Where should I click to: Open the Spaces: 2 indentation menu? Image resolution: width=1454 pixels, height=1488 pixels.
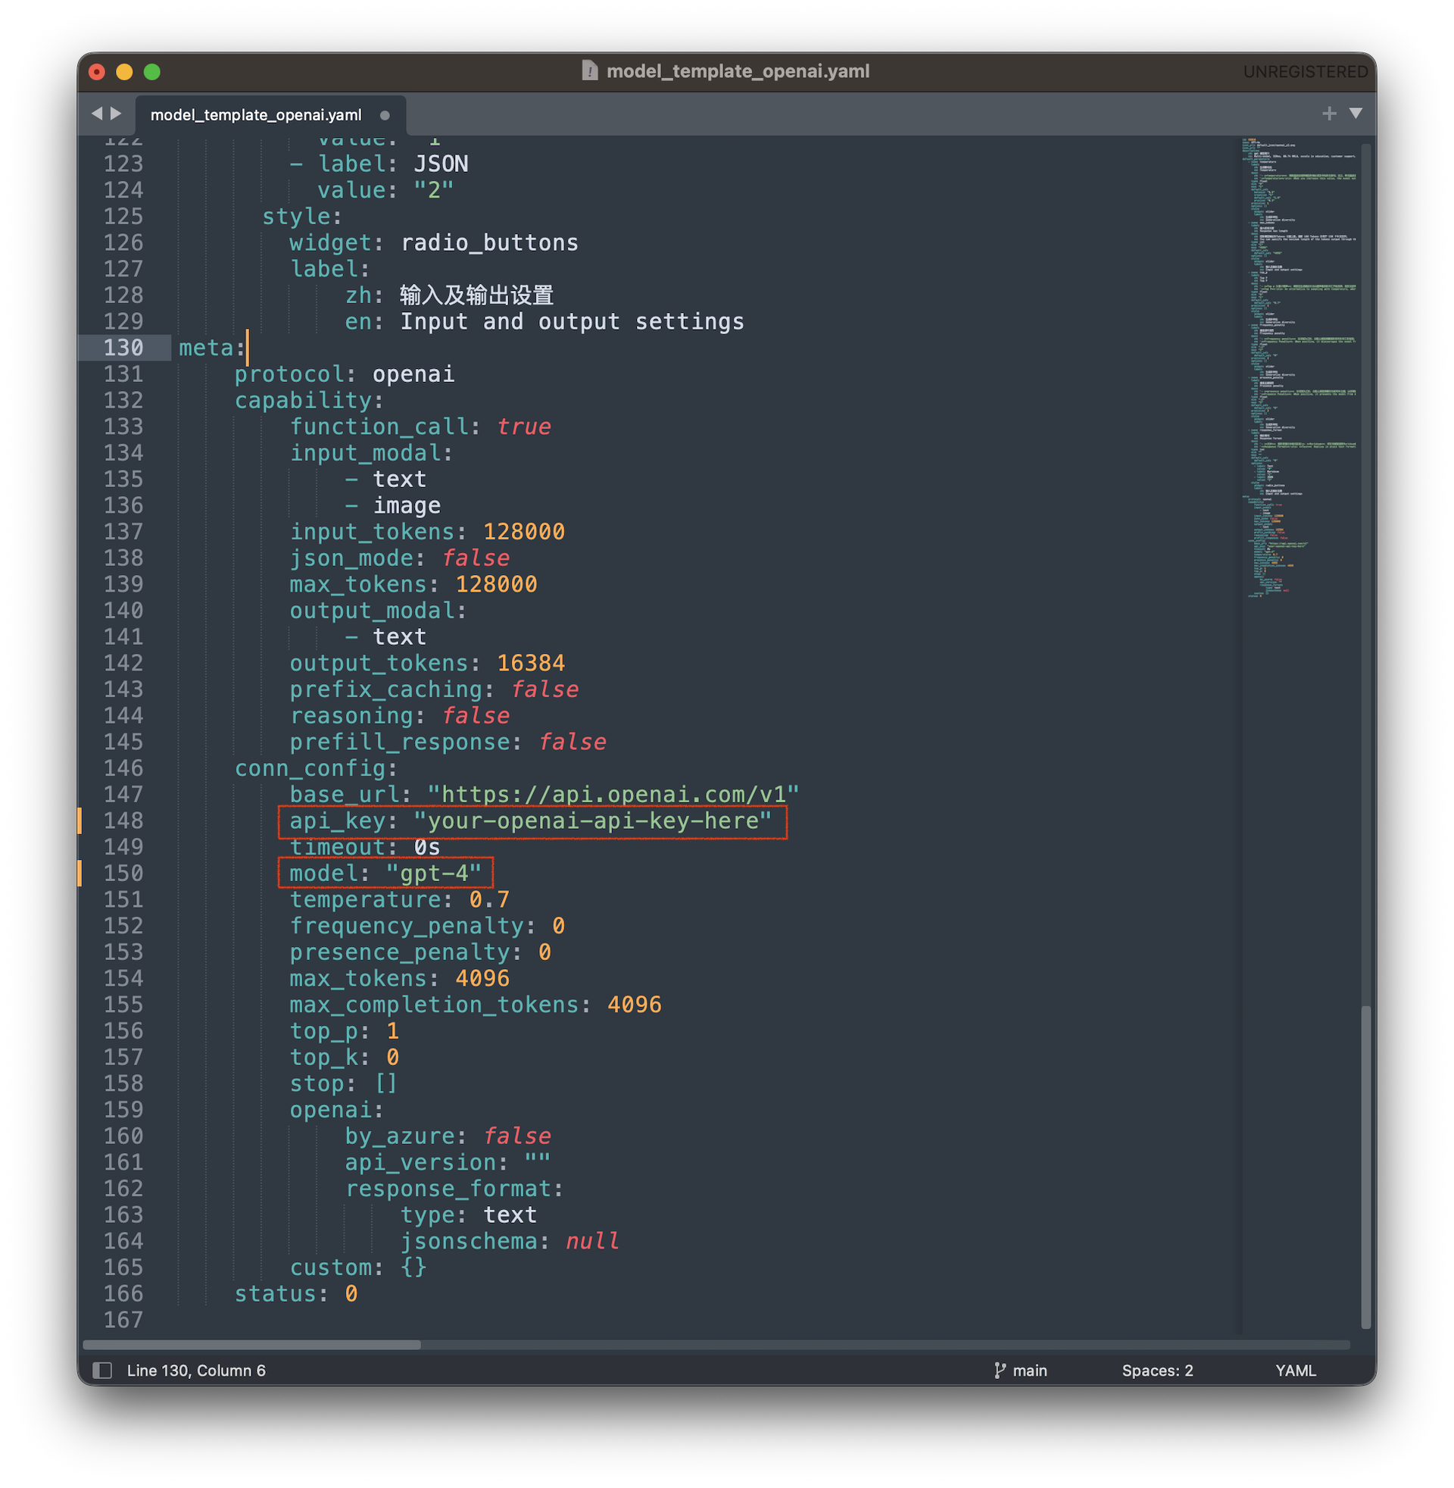[x=1158, y=1370]
